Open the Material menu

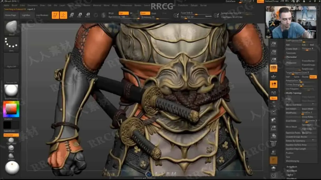[x=97, y=5]
